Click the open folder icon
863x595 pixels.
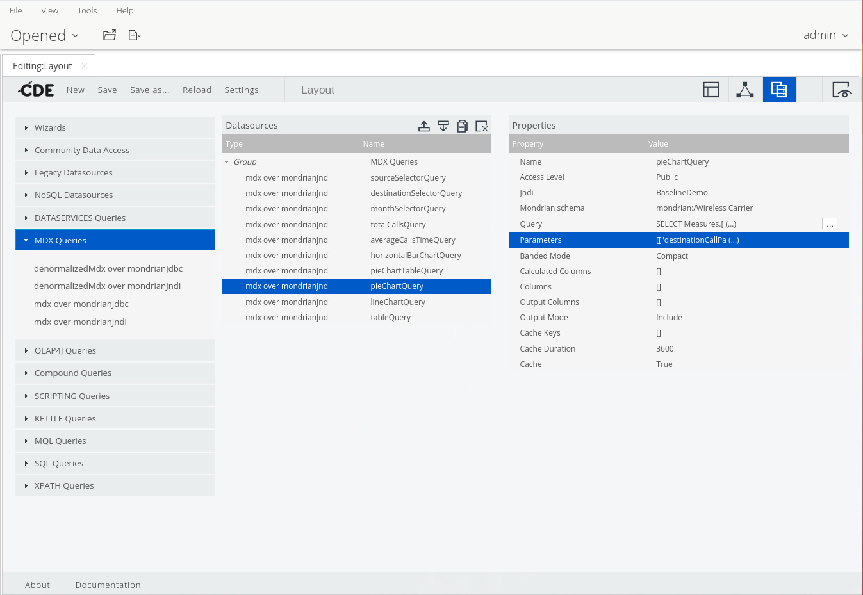110,35
